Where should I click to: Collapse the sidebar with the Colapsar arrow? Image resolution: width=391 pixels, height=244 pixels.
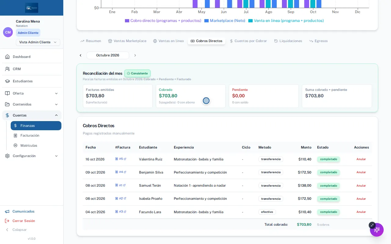pos(7,230)
